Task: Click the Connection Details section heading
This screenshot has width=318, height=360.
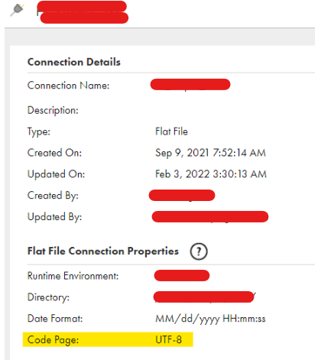Action: pos(74,62)
